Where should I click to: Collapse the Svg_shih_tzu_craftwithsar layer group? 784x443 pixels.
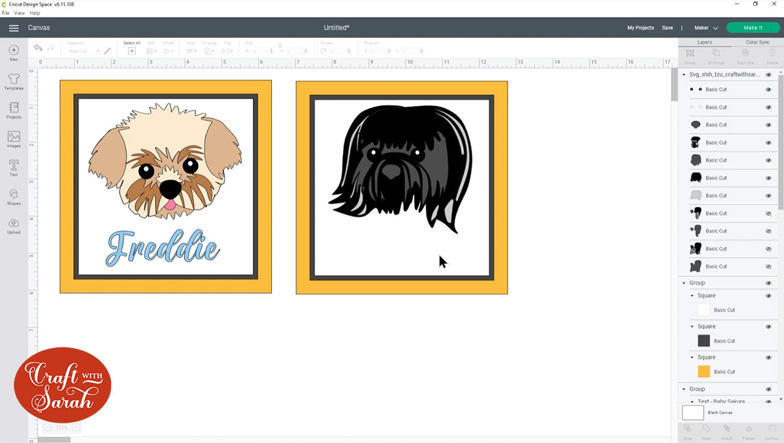[x=685, y=73]
